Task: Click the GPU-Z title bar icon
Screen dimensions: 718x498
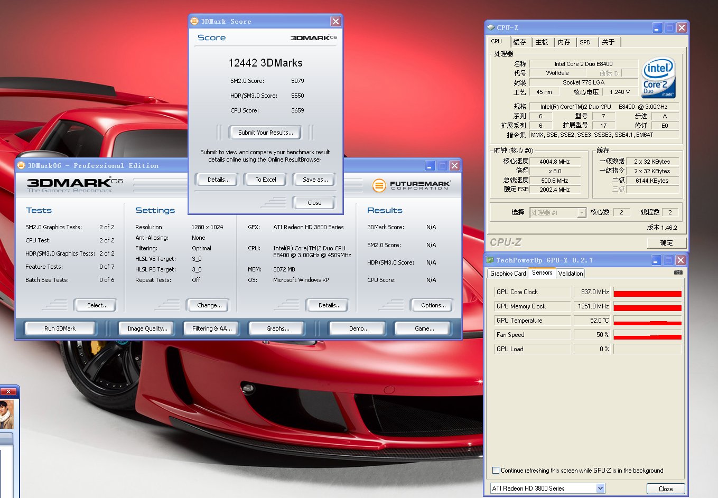Action: [x=490, y=260]
